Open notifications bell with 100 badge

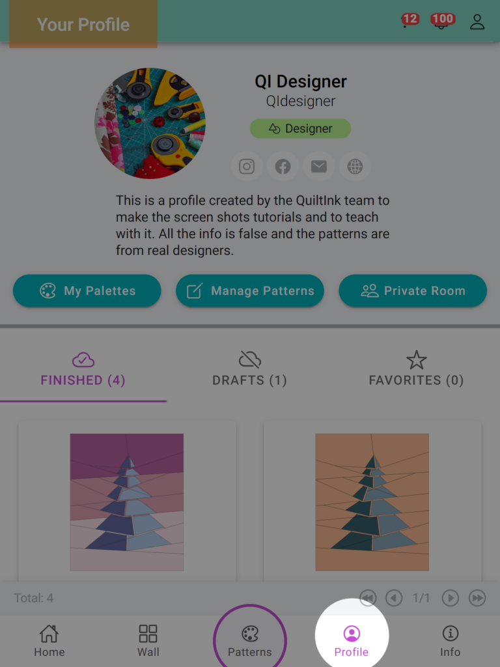point(442,21)
